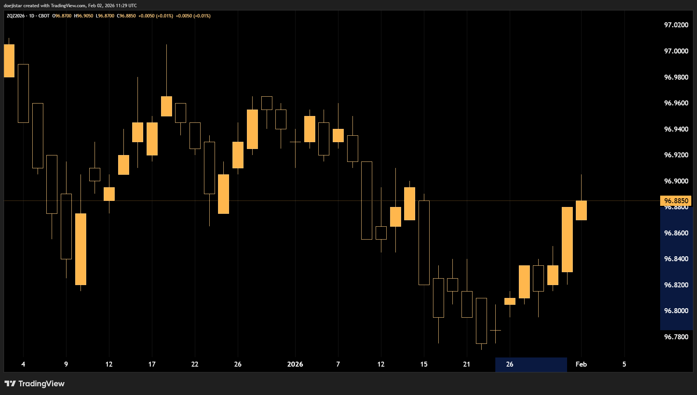Click the TradingView wordmark text at bottom

click(41, 384)
